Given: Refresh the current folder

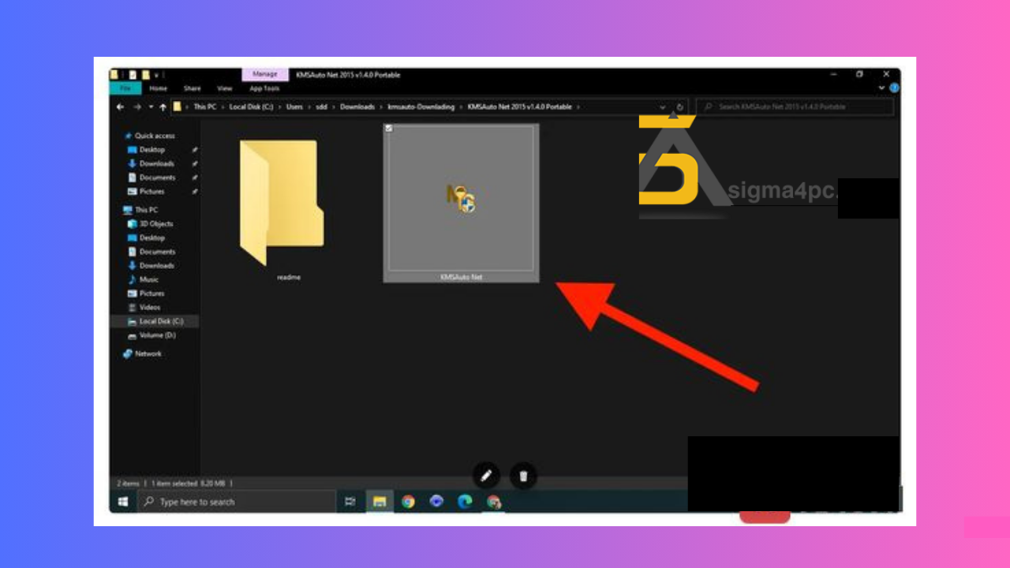Looking at the screenshot, I should (x=679, y=106).
